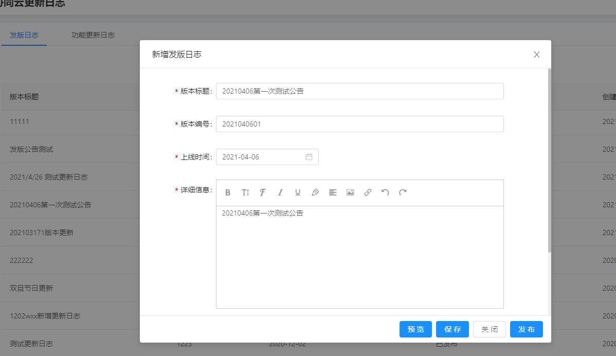Click the 预览 button
The height and width of the screenshot is (356, 616).
click(415, 329)
